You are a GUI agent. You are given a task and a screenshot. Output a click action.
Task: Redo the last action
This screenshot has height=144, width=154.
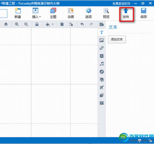[x=91, y=24]
